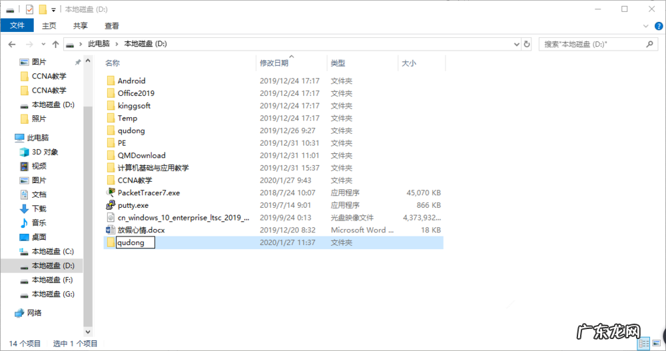
Task: Go back with the back arrow
Action: [12, 44]
